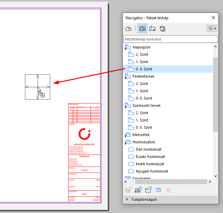
Task: Open the Északi homlokzat view
Action: click(x=150, y=157)
